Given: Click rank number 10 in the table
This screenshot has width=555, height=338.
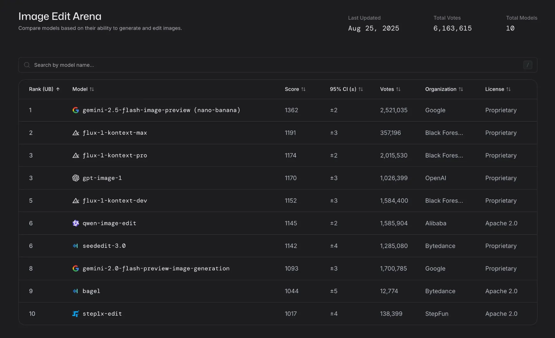Looking at the screenshot, I should (x=32, y=313).
